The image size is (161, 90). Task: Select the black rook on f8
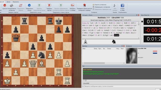(x=50, y=21)
